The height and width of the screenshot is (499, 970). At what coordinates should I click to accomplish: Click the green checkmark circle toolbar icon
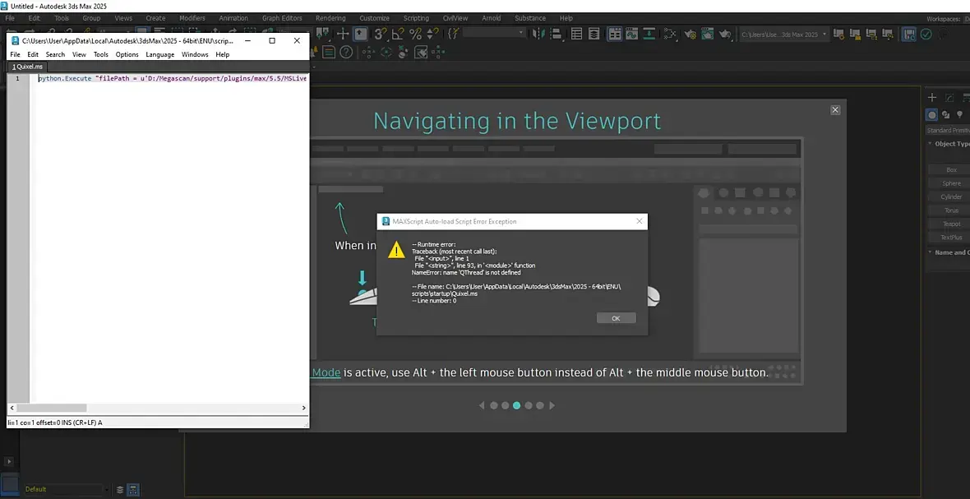tap(926, 34)
